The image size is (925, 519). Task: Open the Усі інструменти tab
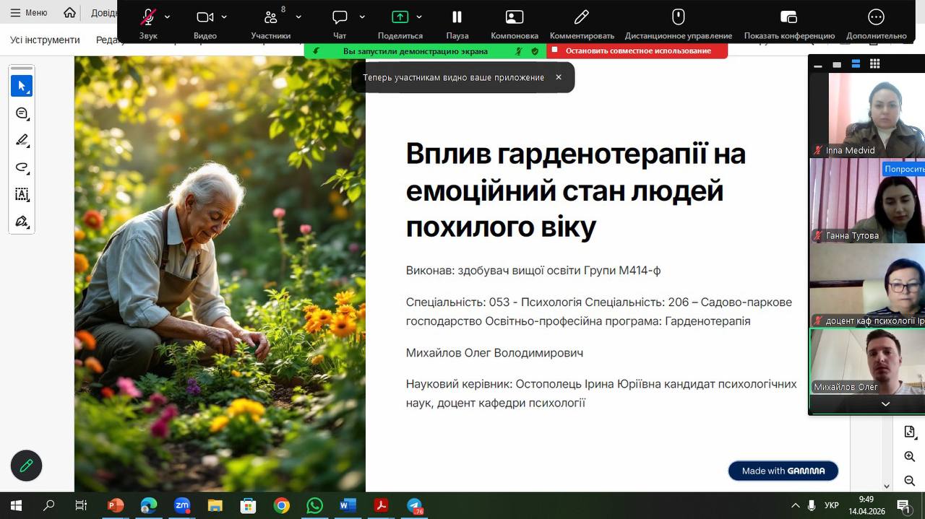(x=45, y=40)
